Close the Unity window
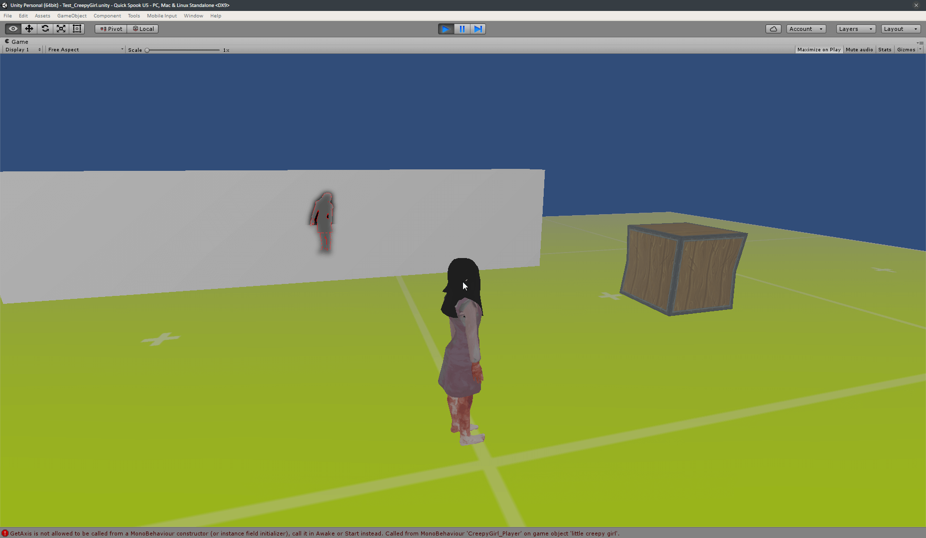The width and height of the screenshot is (926, 538). 916,5
